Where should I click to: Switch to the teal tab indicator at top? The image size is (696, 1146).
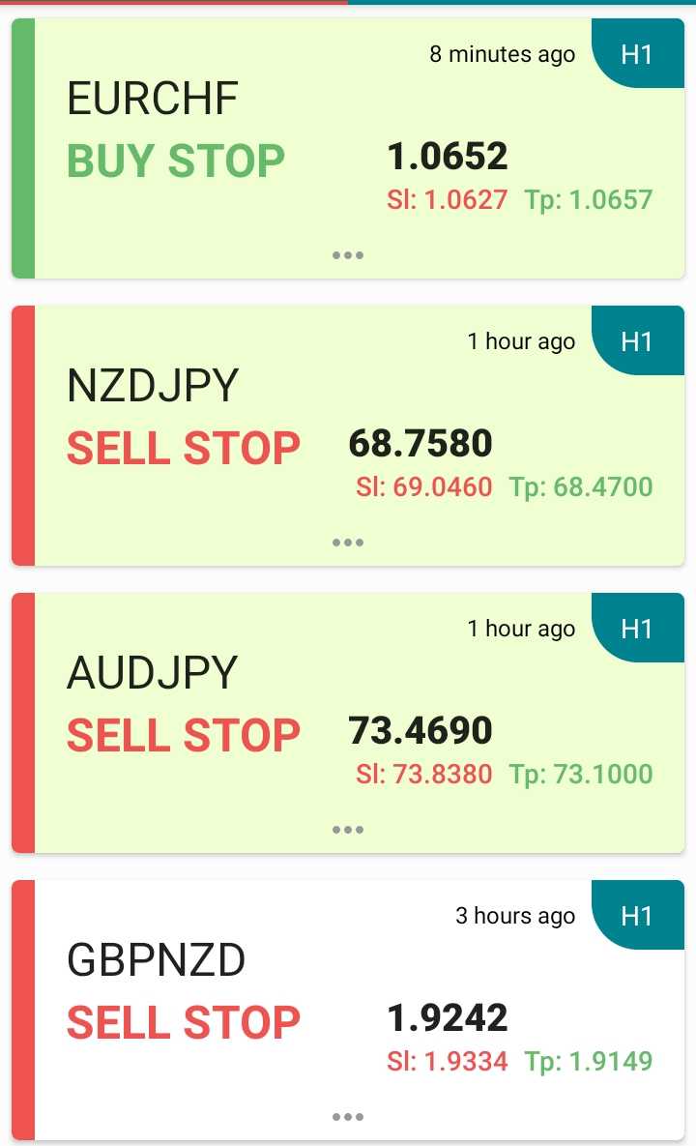(x=522, y=2)
